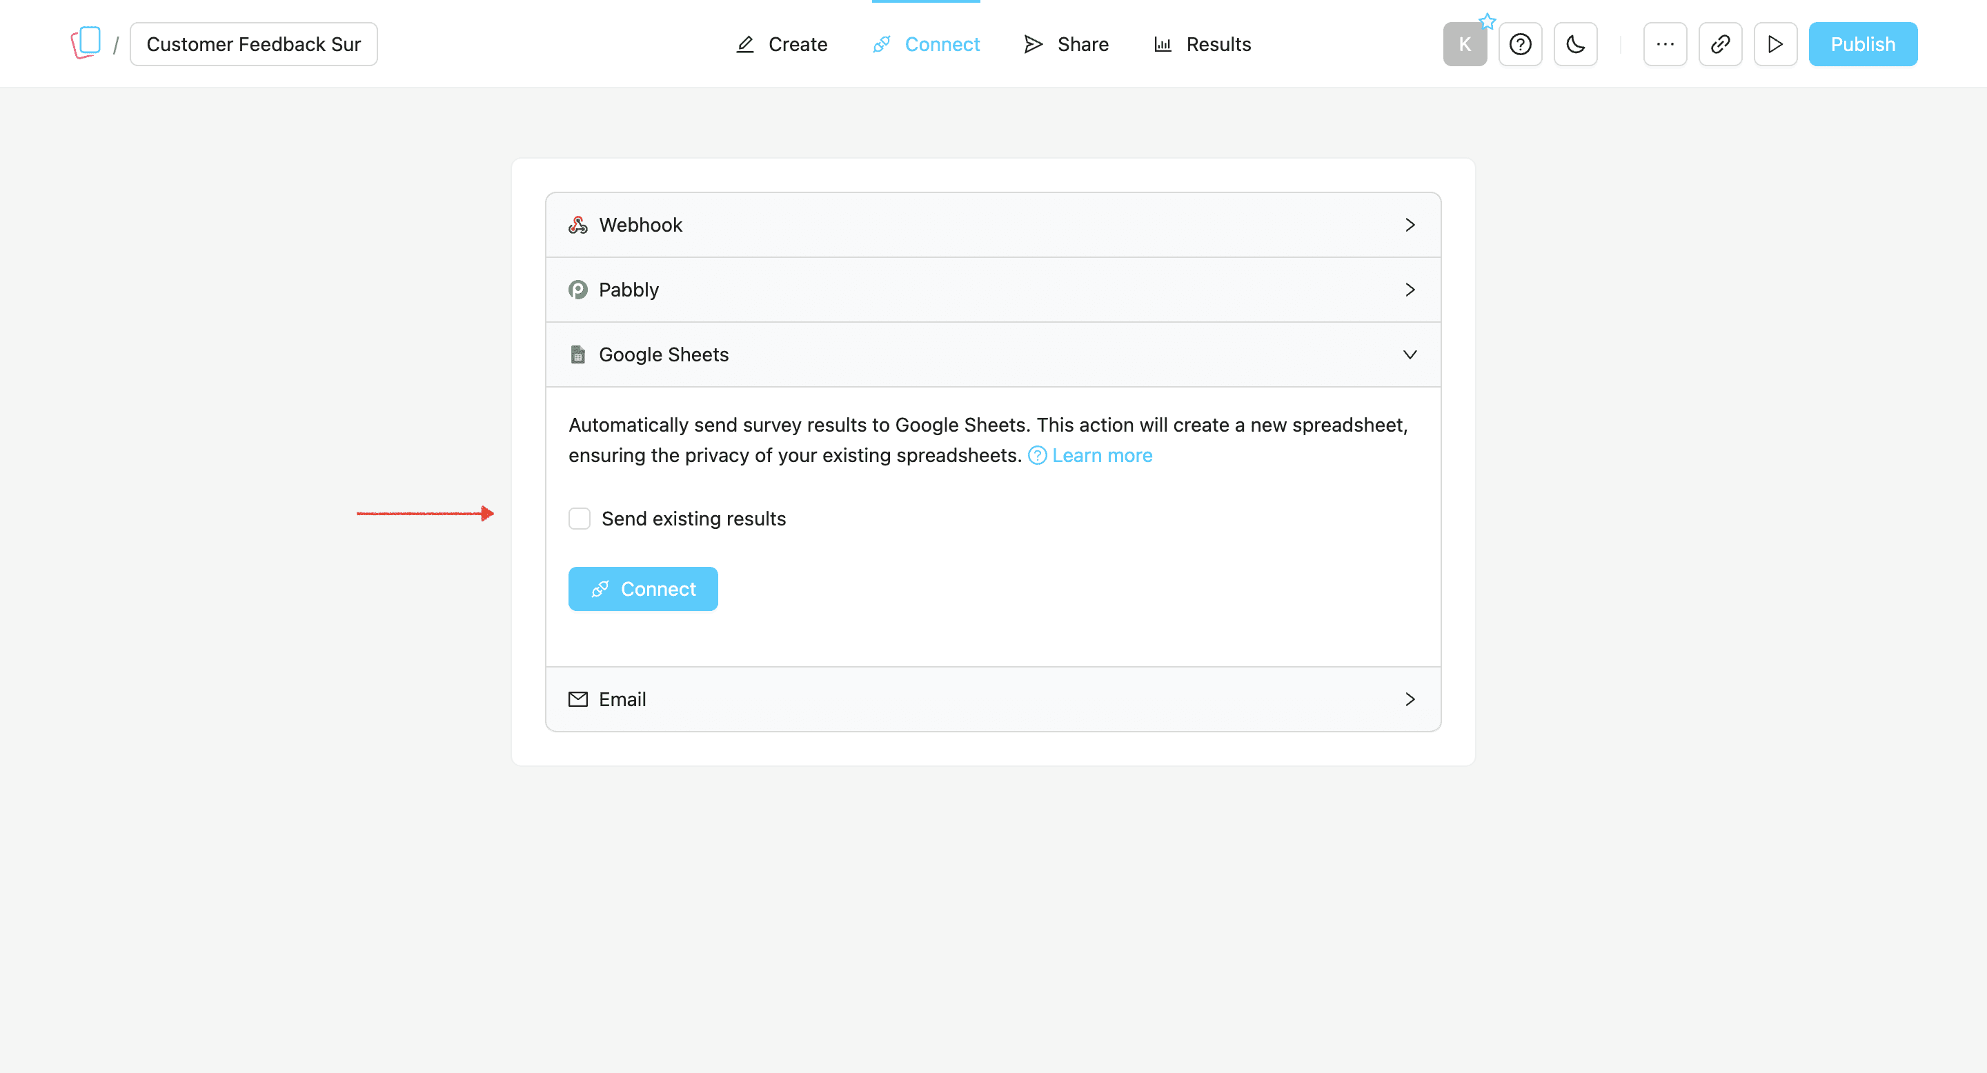Image resolution: width=1987 pixels, height=1073 pixels.
Task: Open help via the question mark icon
Action: [1521, 44]
